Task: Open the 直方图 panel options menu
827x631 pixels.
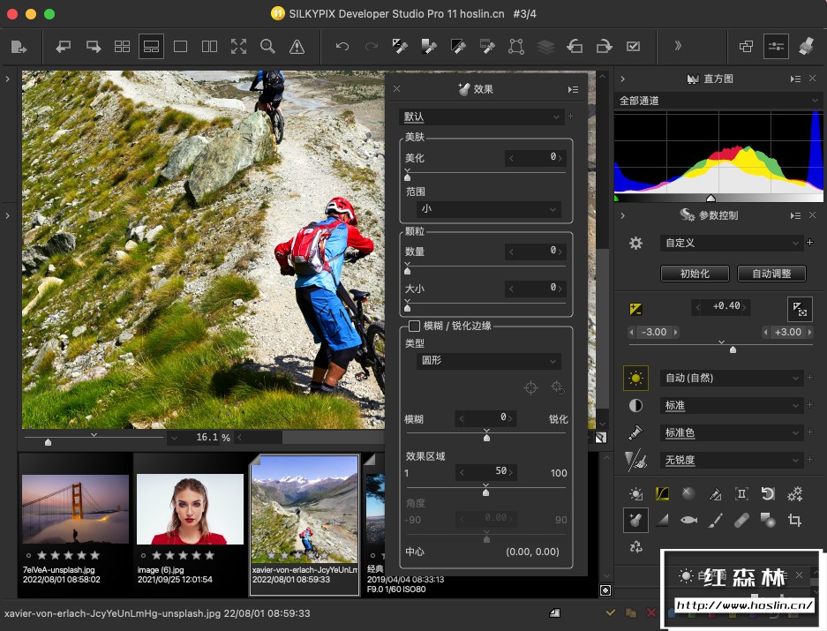Action: coord(795,79)
